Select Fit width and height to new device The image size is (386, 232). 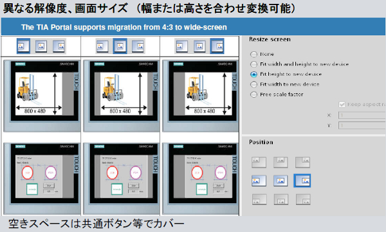tap(253, 64)
